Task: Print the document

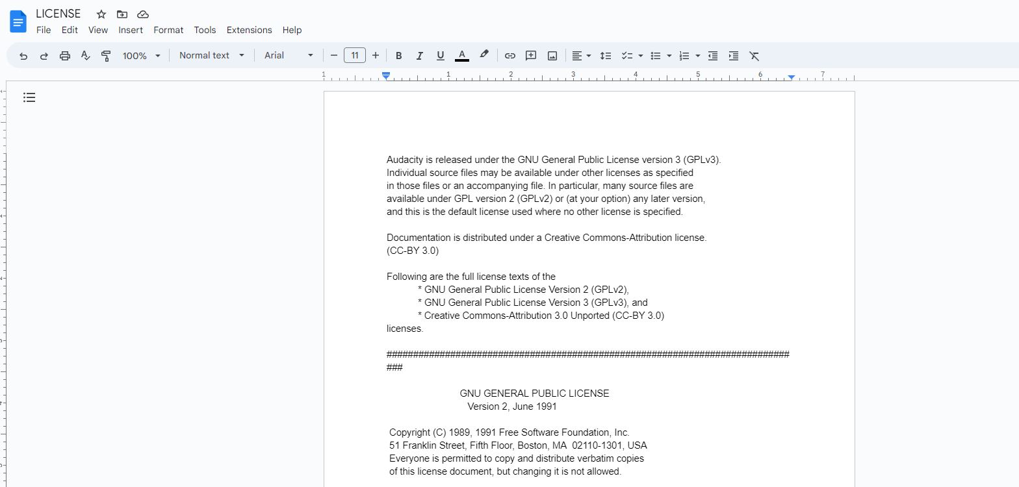Action: (x=65, y=56)
